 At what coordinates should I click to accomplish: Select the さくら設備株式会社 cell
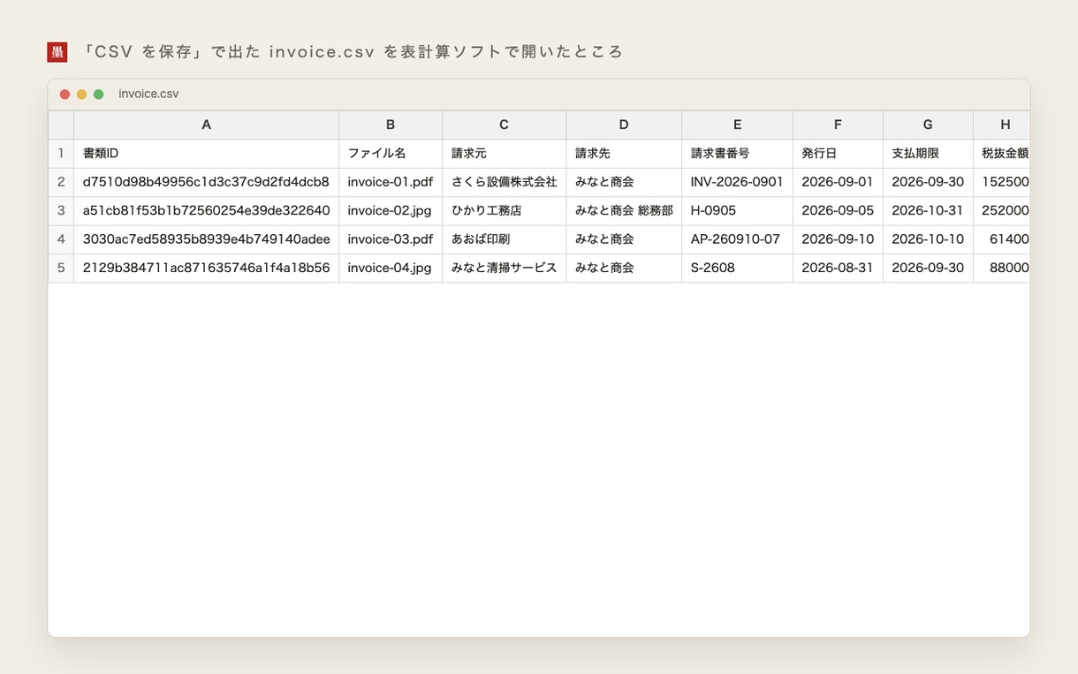tap(504, 182)
